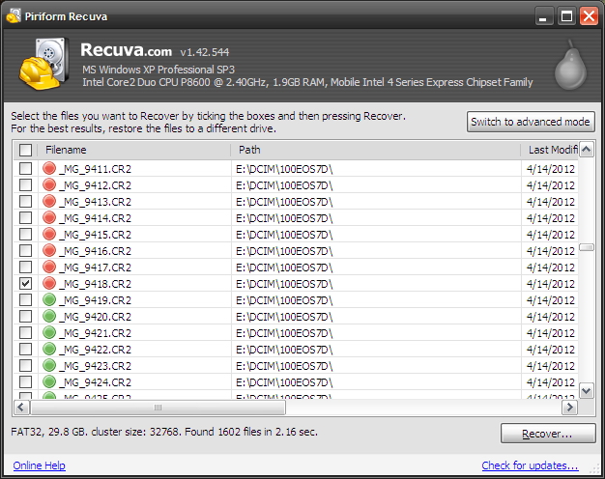The width and height of the screenshot is (605, 479).
Task: Open the Online Help link
Action: pos(39,465)
